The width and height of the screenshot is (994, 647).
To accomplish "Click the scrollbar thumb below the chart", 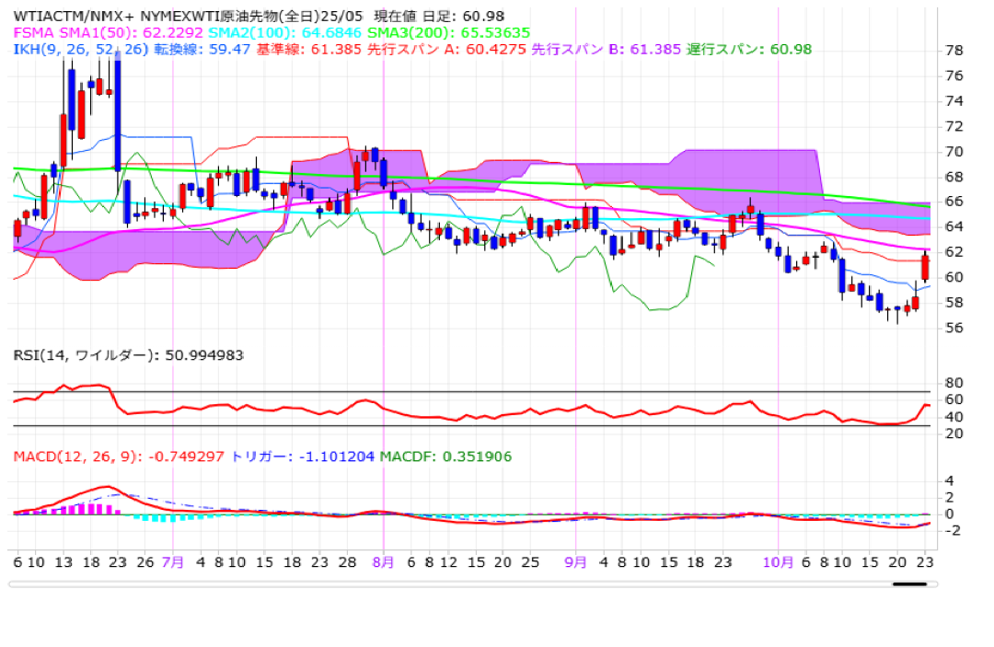I will pos(909,583).
